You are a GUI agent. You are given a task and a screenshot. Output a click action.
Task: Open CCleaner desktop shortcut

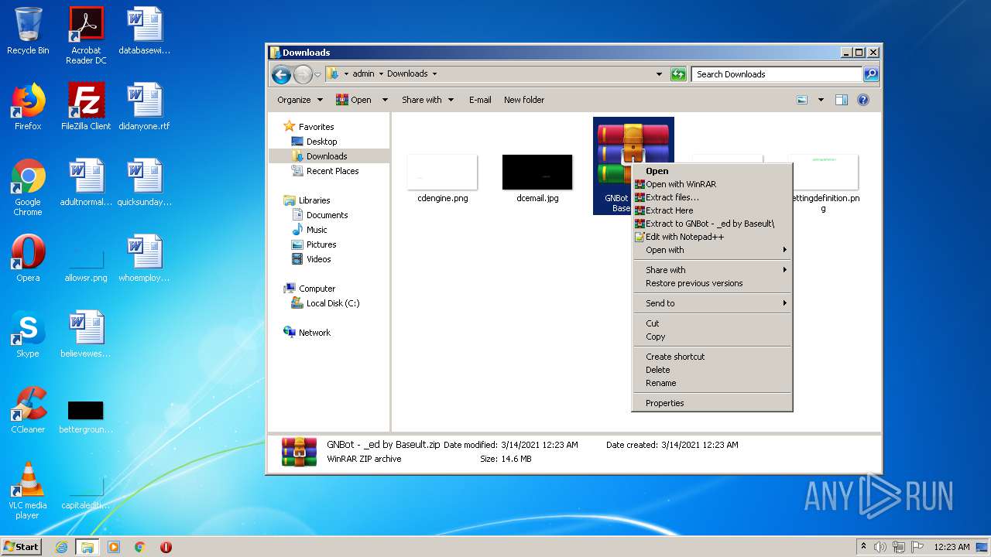pos(28,410)
